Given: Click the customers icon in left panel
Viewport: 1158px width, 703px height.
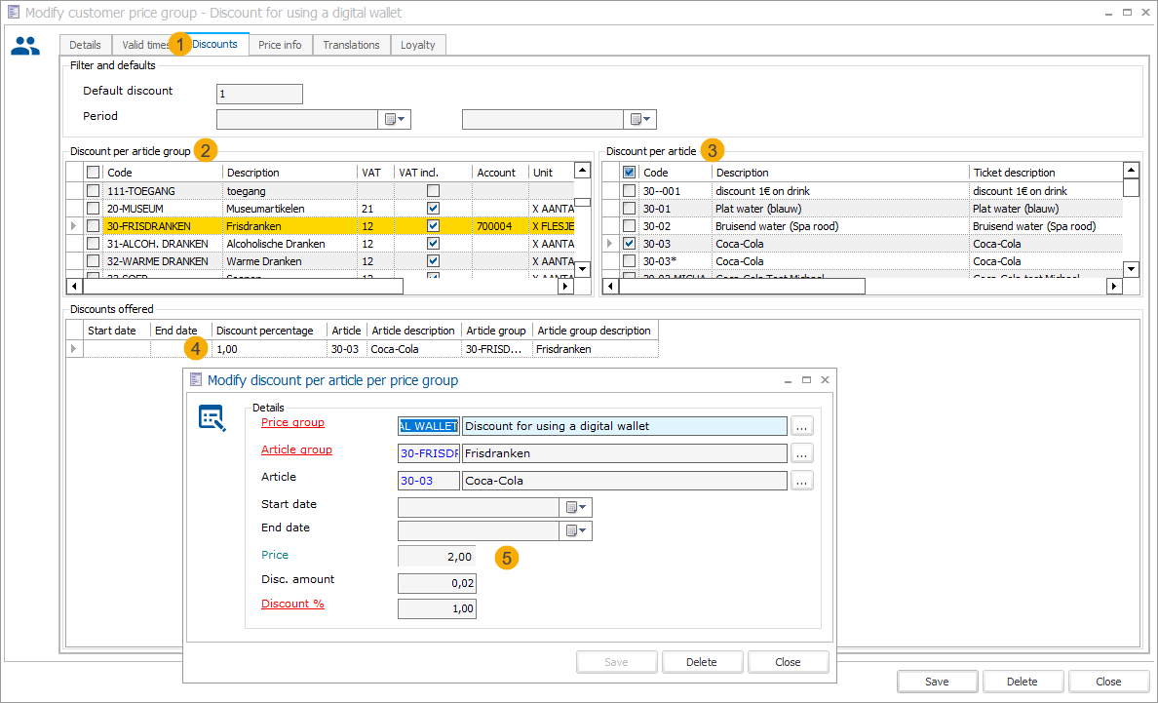Looking at the screenshot, I should pyautogui.click(x=25, y=46).
